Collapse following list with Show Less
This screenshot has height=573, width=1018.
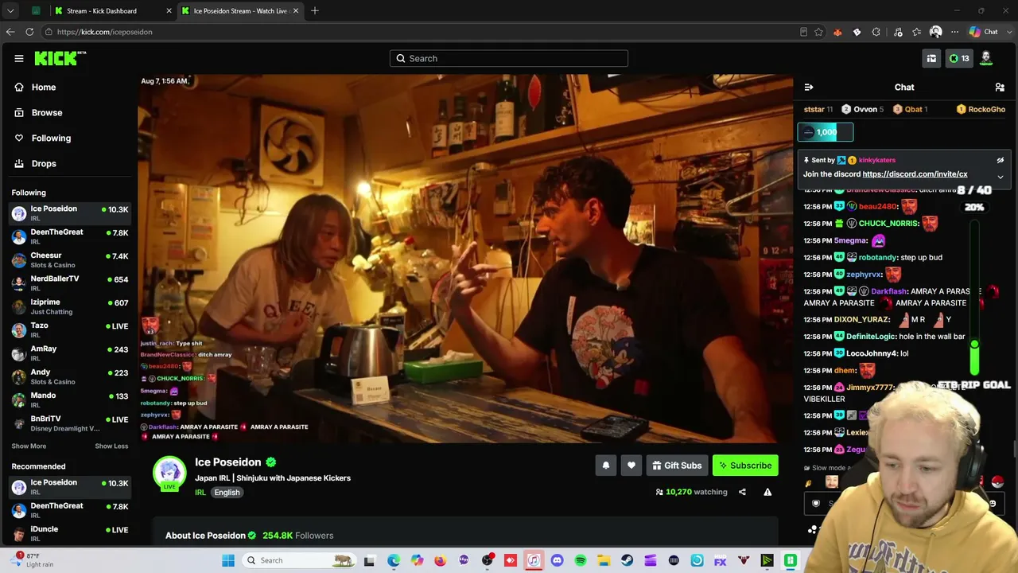point(111,446)
